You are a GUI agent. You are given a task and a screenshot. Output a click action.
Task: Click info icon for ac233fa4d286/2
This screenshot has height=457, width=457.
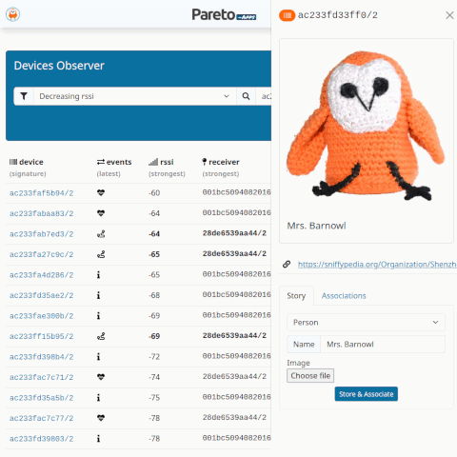[x=98, y=275]
